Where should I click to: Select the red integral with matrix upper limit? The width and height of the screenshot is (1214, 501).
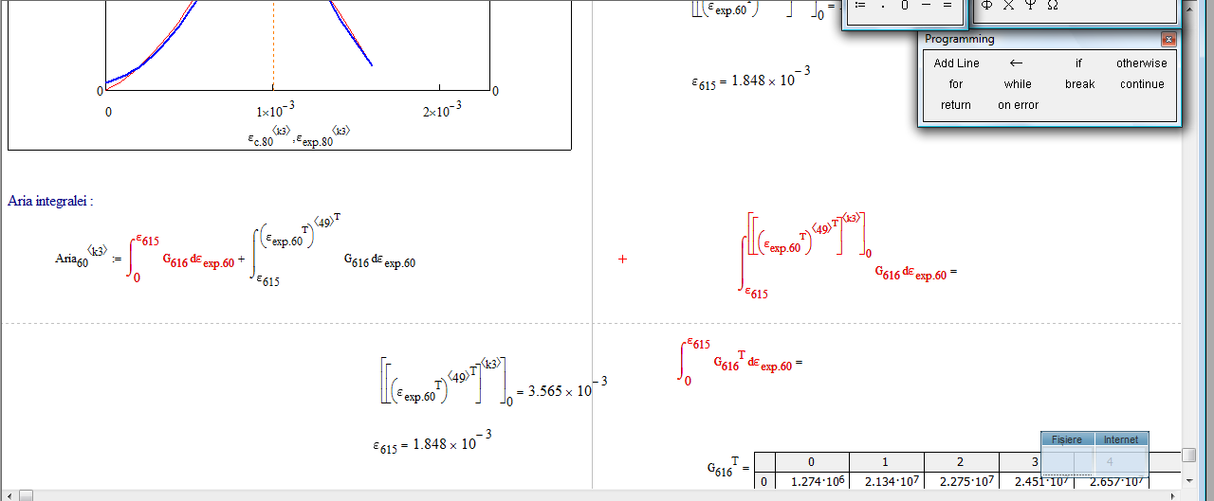[849, 256]
